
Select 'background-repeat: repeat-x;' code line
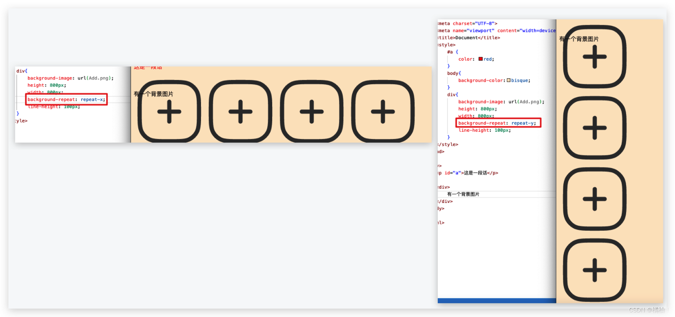coord(67,99)
